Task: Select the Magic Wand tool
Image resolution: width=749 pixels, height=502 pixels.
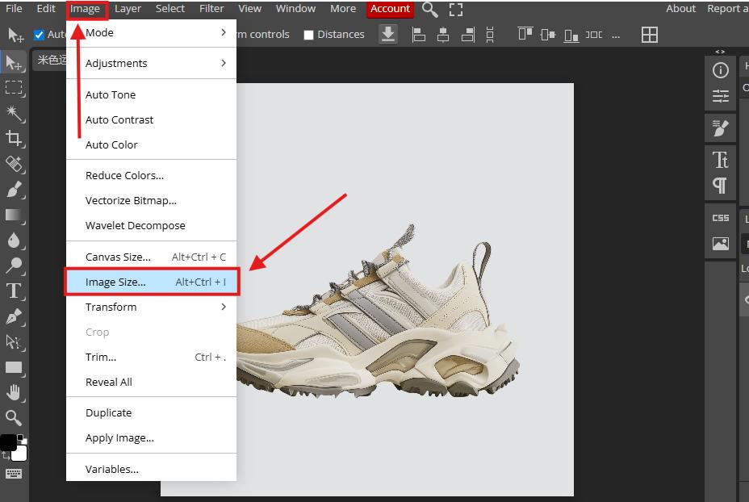Action: (x=14, y=112)
